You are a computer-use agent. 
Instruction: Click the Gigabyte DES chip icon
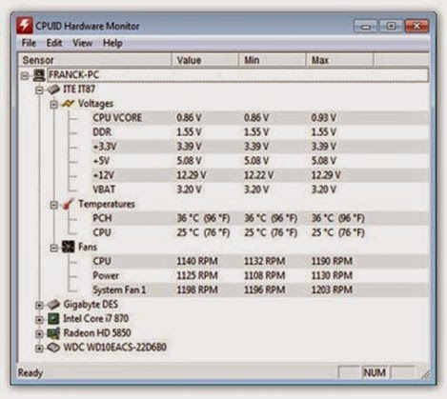(x=53, y=305)
